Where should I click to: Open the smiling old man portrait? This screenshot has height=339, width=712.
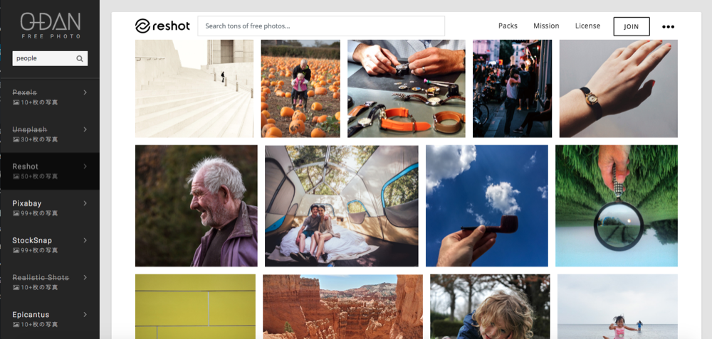197,206
